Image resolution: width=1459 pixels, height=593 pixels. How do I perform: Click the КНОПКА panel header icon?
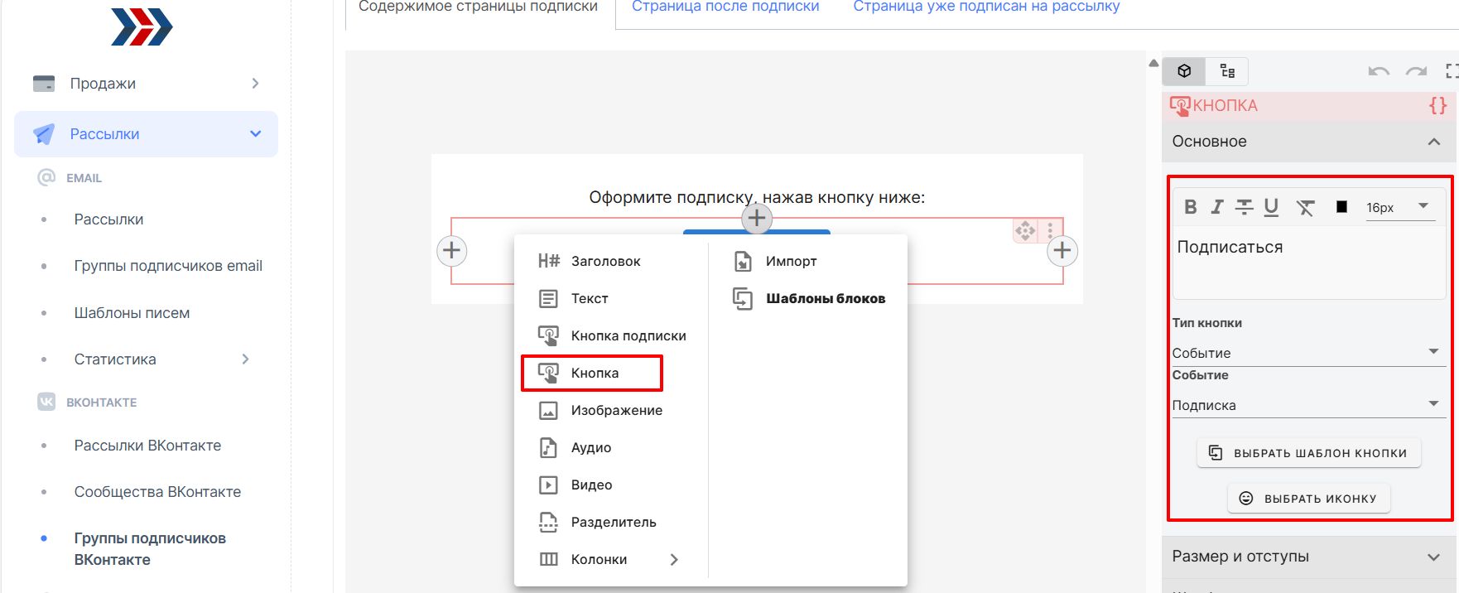pos(1180,106)
